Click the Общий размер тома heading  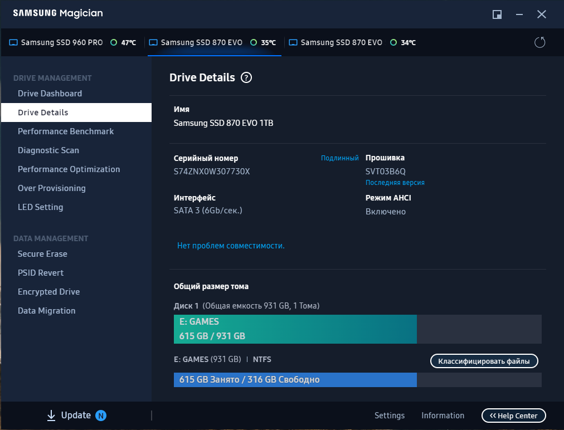211,286
